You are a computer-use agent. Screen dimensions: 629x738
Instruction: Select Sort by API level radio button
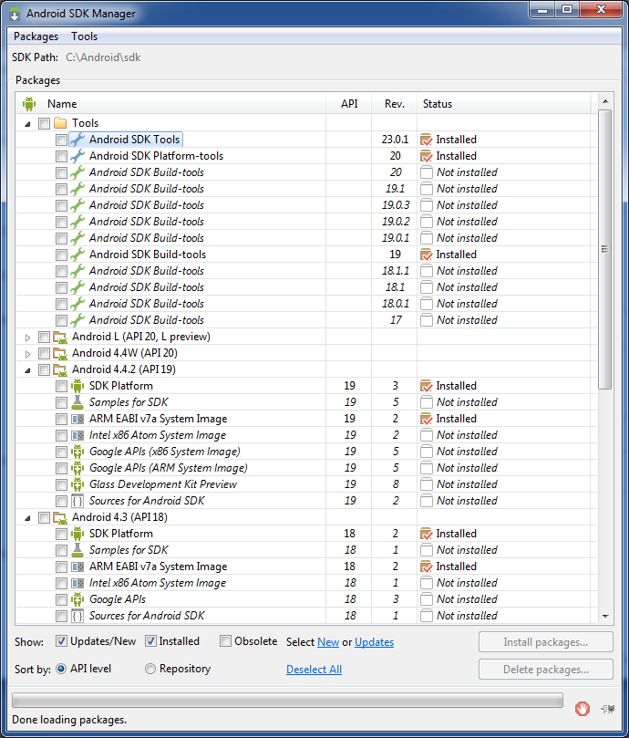[x=61, y=669]
